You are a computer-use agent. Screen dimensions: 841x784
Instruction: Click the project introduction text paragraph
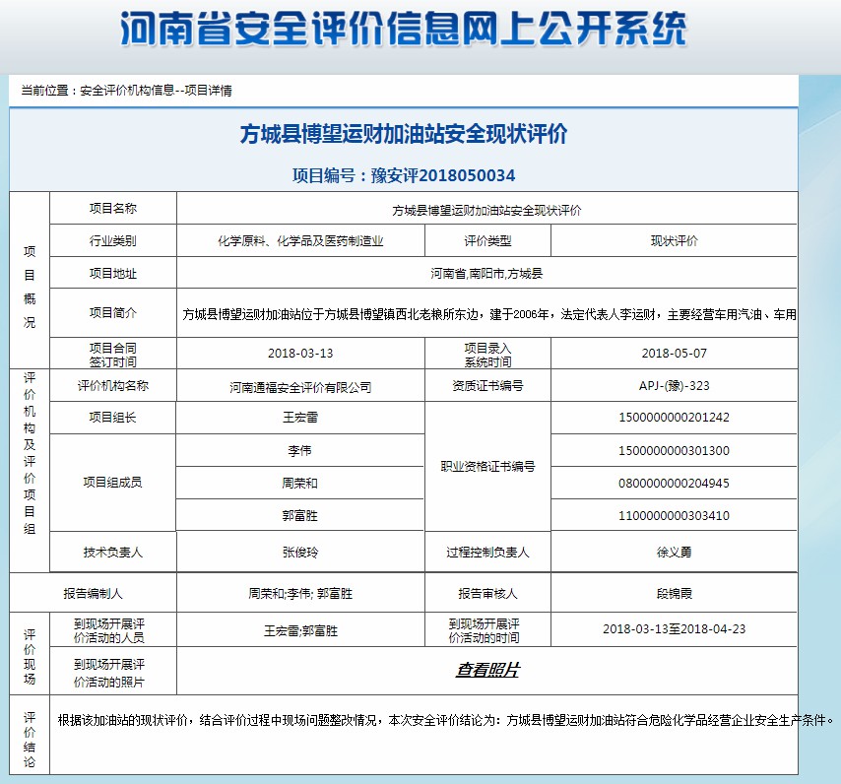pos(489,314)
